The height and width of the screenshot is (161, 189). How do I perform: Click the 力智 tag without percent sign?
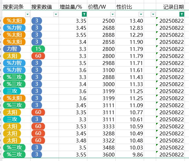(x=12, y=49)
